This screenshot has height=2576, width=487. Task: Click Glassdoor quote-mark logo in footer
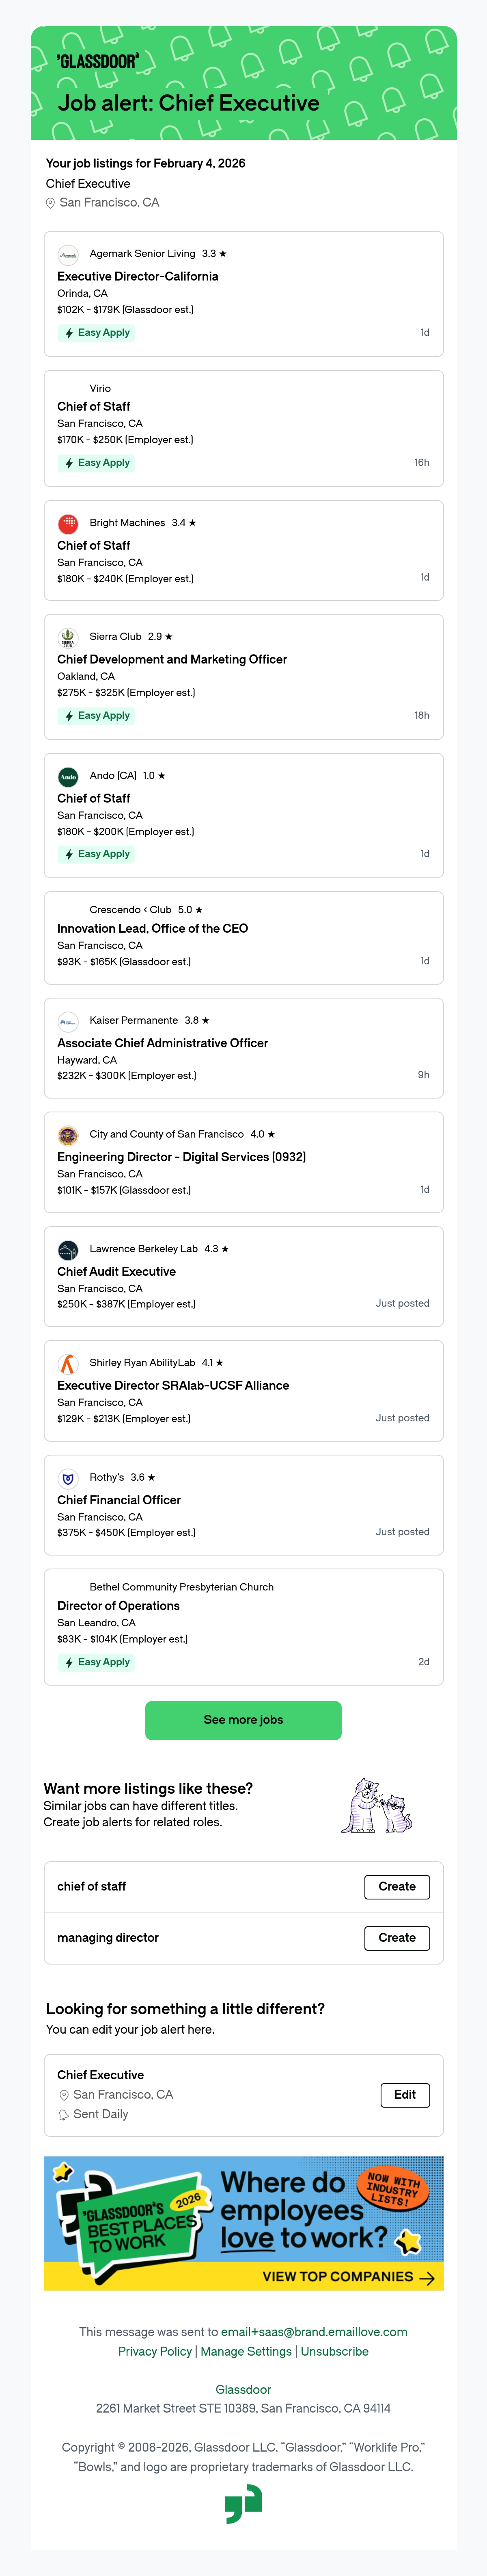tap(243, 2504)
